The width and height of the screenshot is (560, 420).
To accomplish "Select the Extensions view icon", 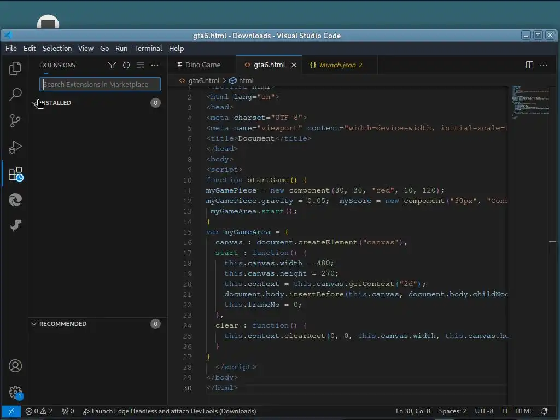I will click(x=15, y=174).
